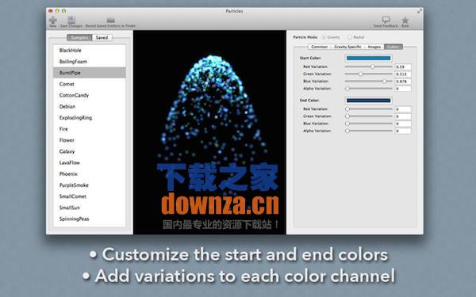Select the Comet sample emitter
Screen dimensions: 476x297
pos(90,84)
